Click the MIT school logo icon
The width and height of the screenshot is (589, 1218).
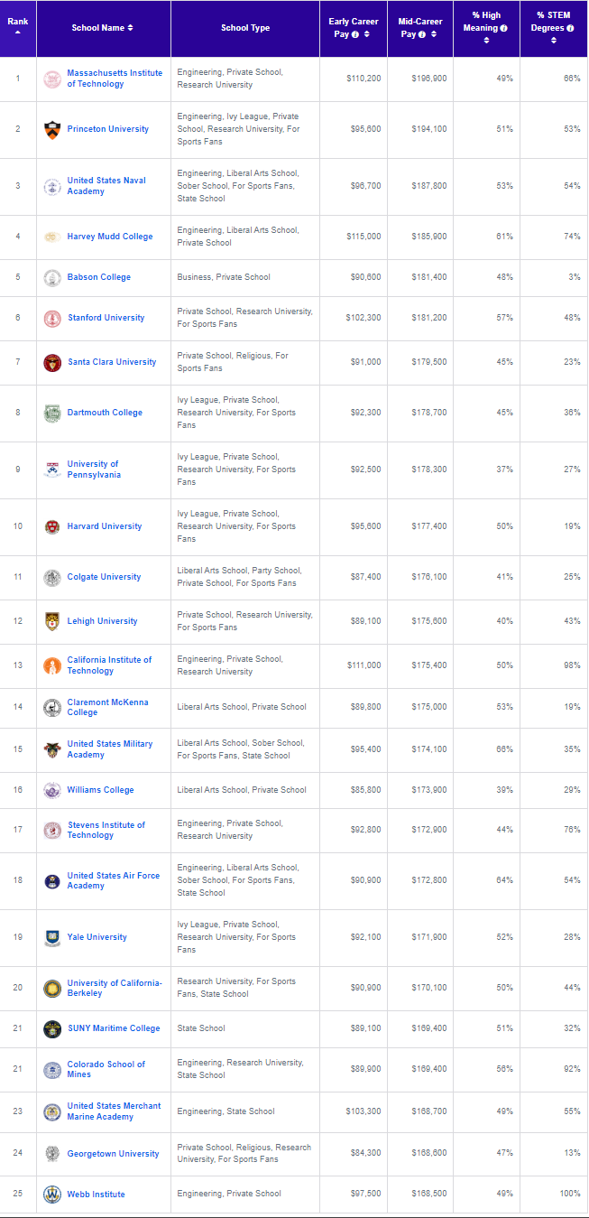tap(52, 79)
